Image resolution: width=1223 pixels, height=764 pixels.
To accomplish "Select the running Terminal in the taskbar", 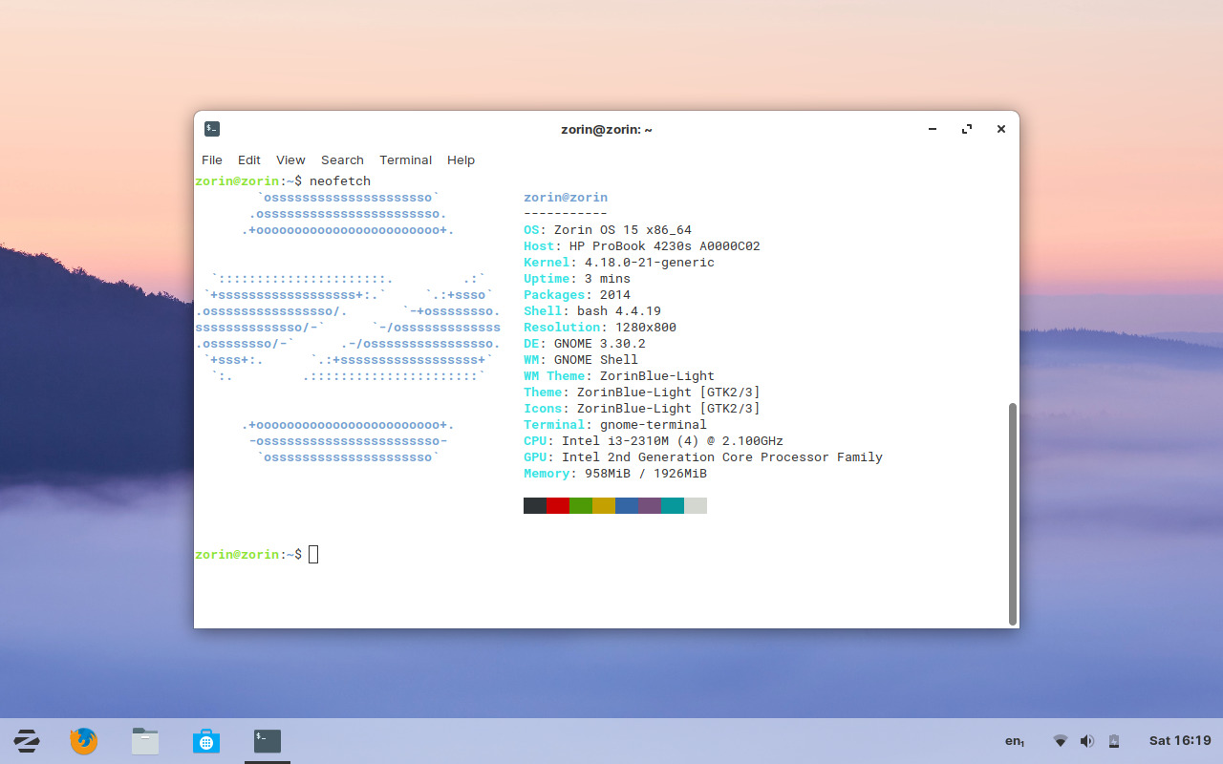I will [x=266, y=740].
